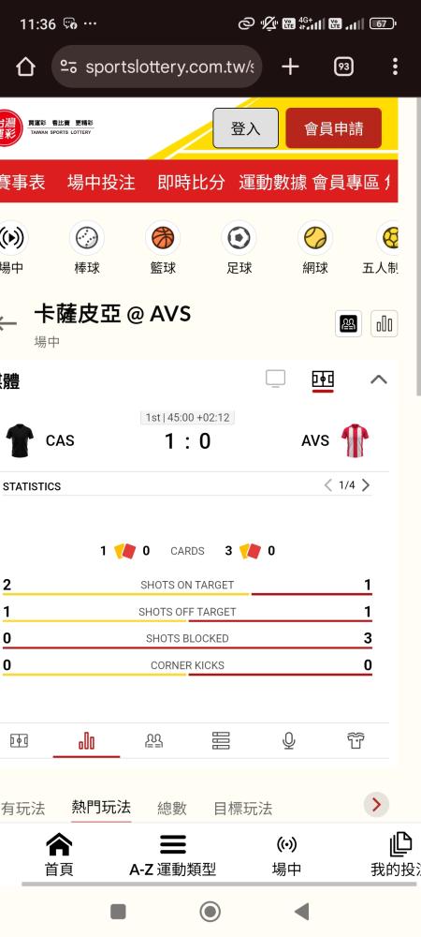Click the 登入 login button
Viewport: 421px width, 937px height.
point(246,127)
